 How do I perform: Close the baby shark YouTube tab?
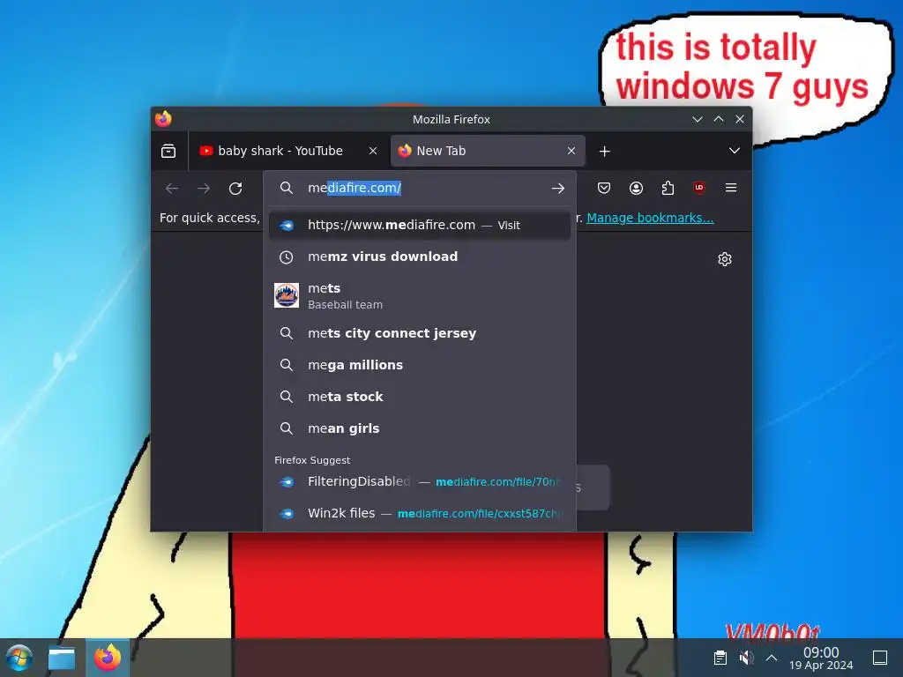[373, 151]
